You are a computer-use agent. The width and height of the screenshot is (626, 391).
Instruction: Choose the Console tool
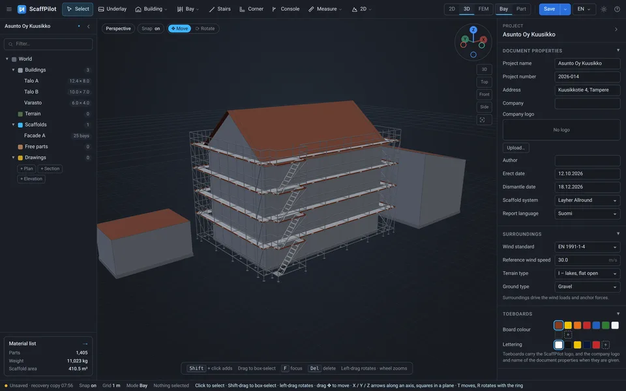(x=286, y=9)
